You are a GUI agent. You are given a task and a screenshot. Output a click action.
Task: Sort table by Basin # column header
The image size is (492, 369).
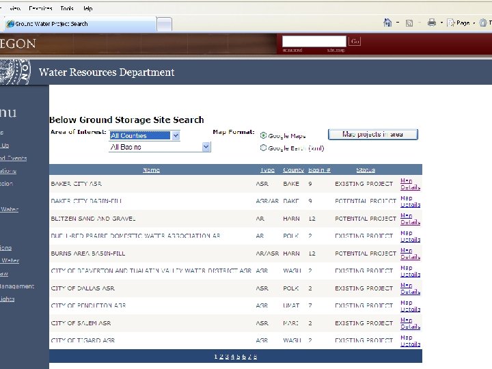point(319,169)
